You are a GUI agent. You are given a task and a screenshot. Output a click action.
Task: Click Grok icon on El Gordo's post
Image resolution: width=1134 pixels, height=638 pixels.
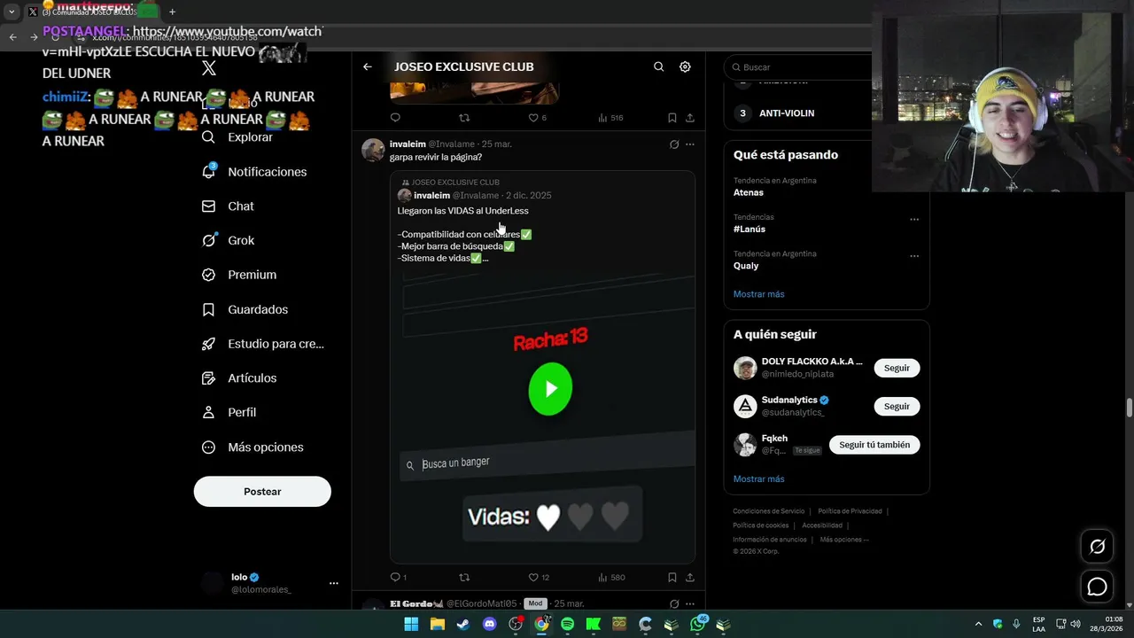(674, 603)
